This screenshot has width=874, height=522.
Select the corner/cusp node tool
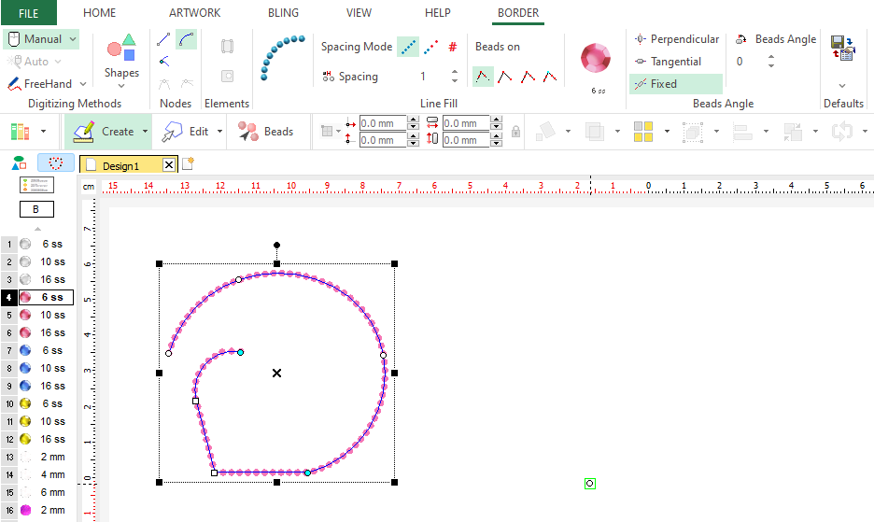(163, 61)
